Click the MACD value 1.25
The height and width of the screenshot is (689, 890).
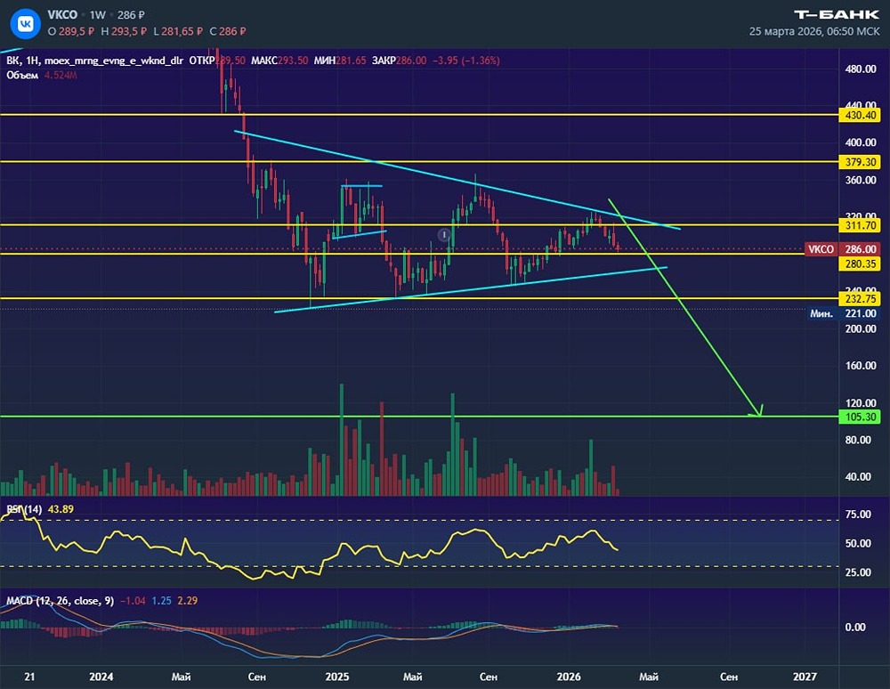(161, 601)
